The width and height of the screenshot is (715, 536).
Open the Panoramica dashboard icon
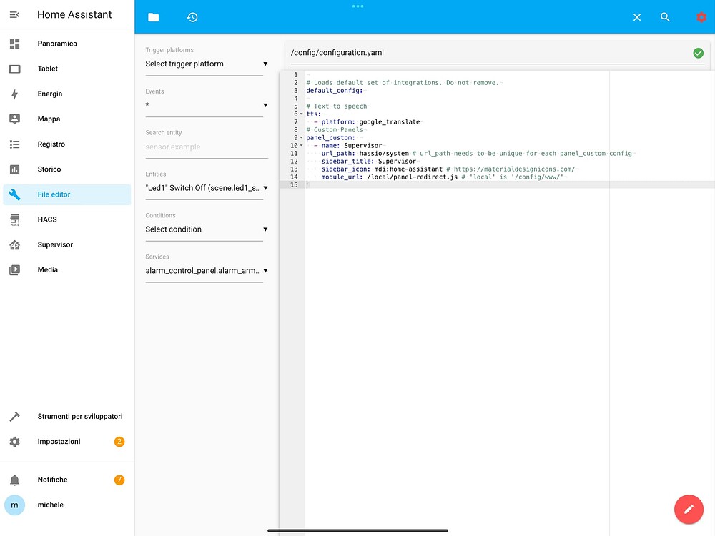(14, 44)
